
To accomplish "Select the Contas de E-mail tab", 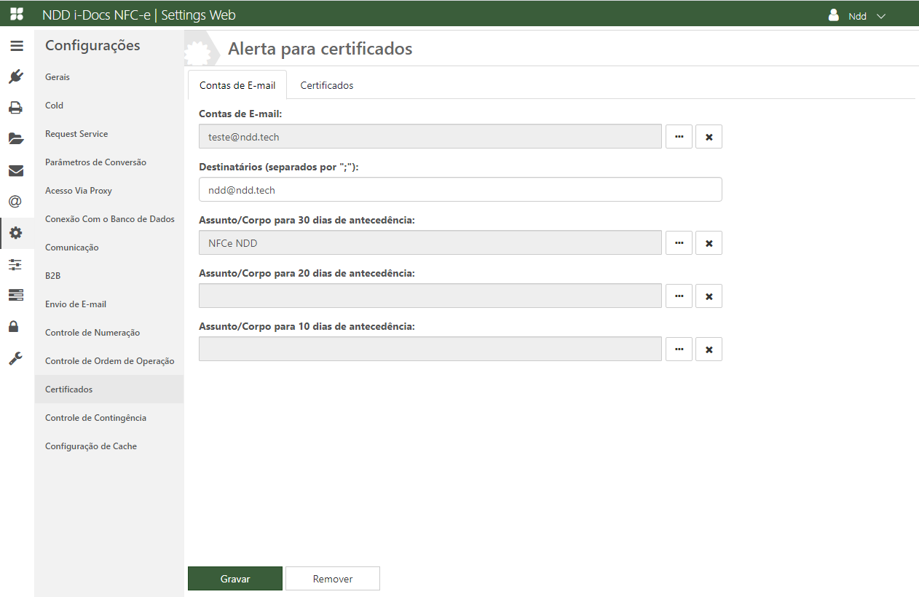I will [x=237, y=85].
